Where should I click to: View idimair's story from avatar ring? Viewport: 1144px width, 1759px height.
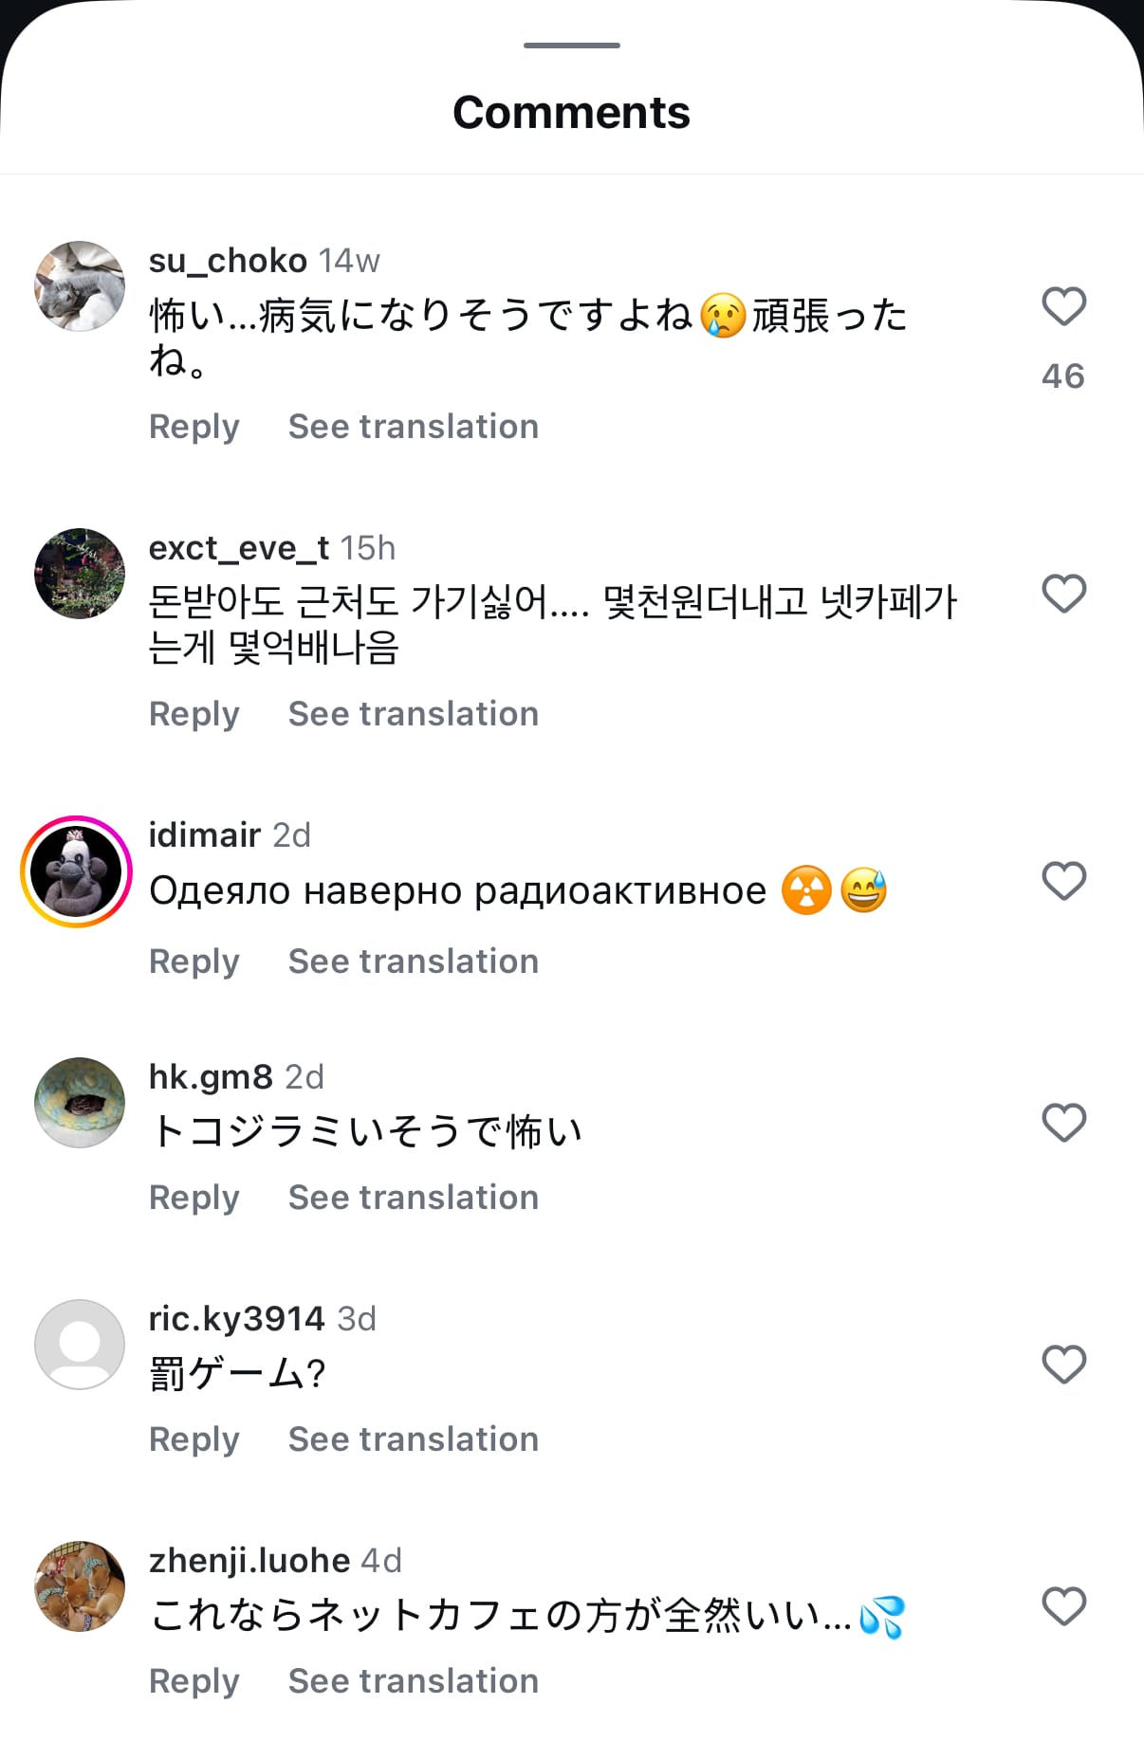click(77, 871)
